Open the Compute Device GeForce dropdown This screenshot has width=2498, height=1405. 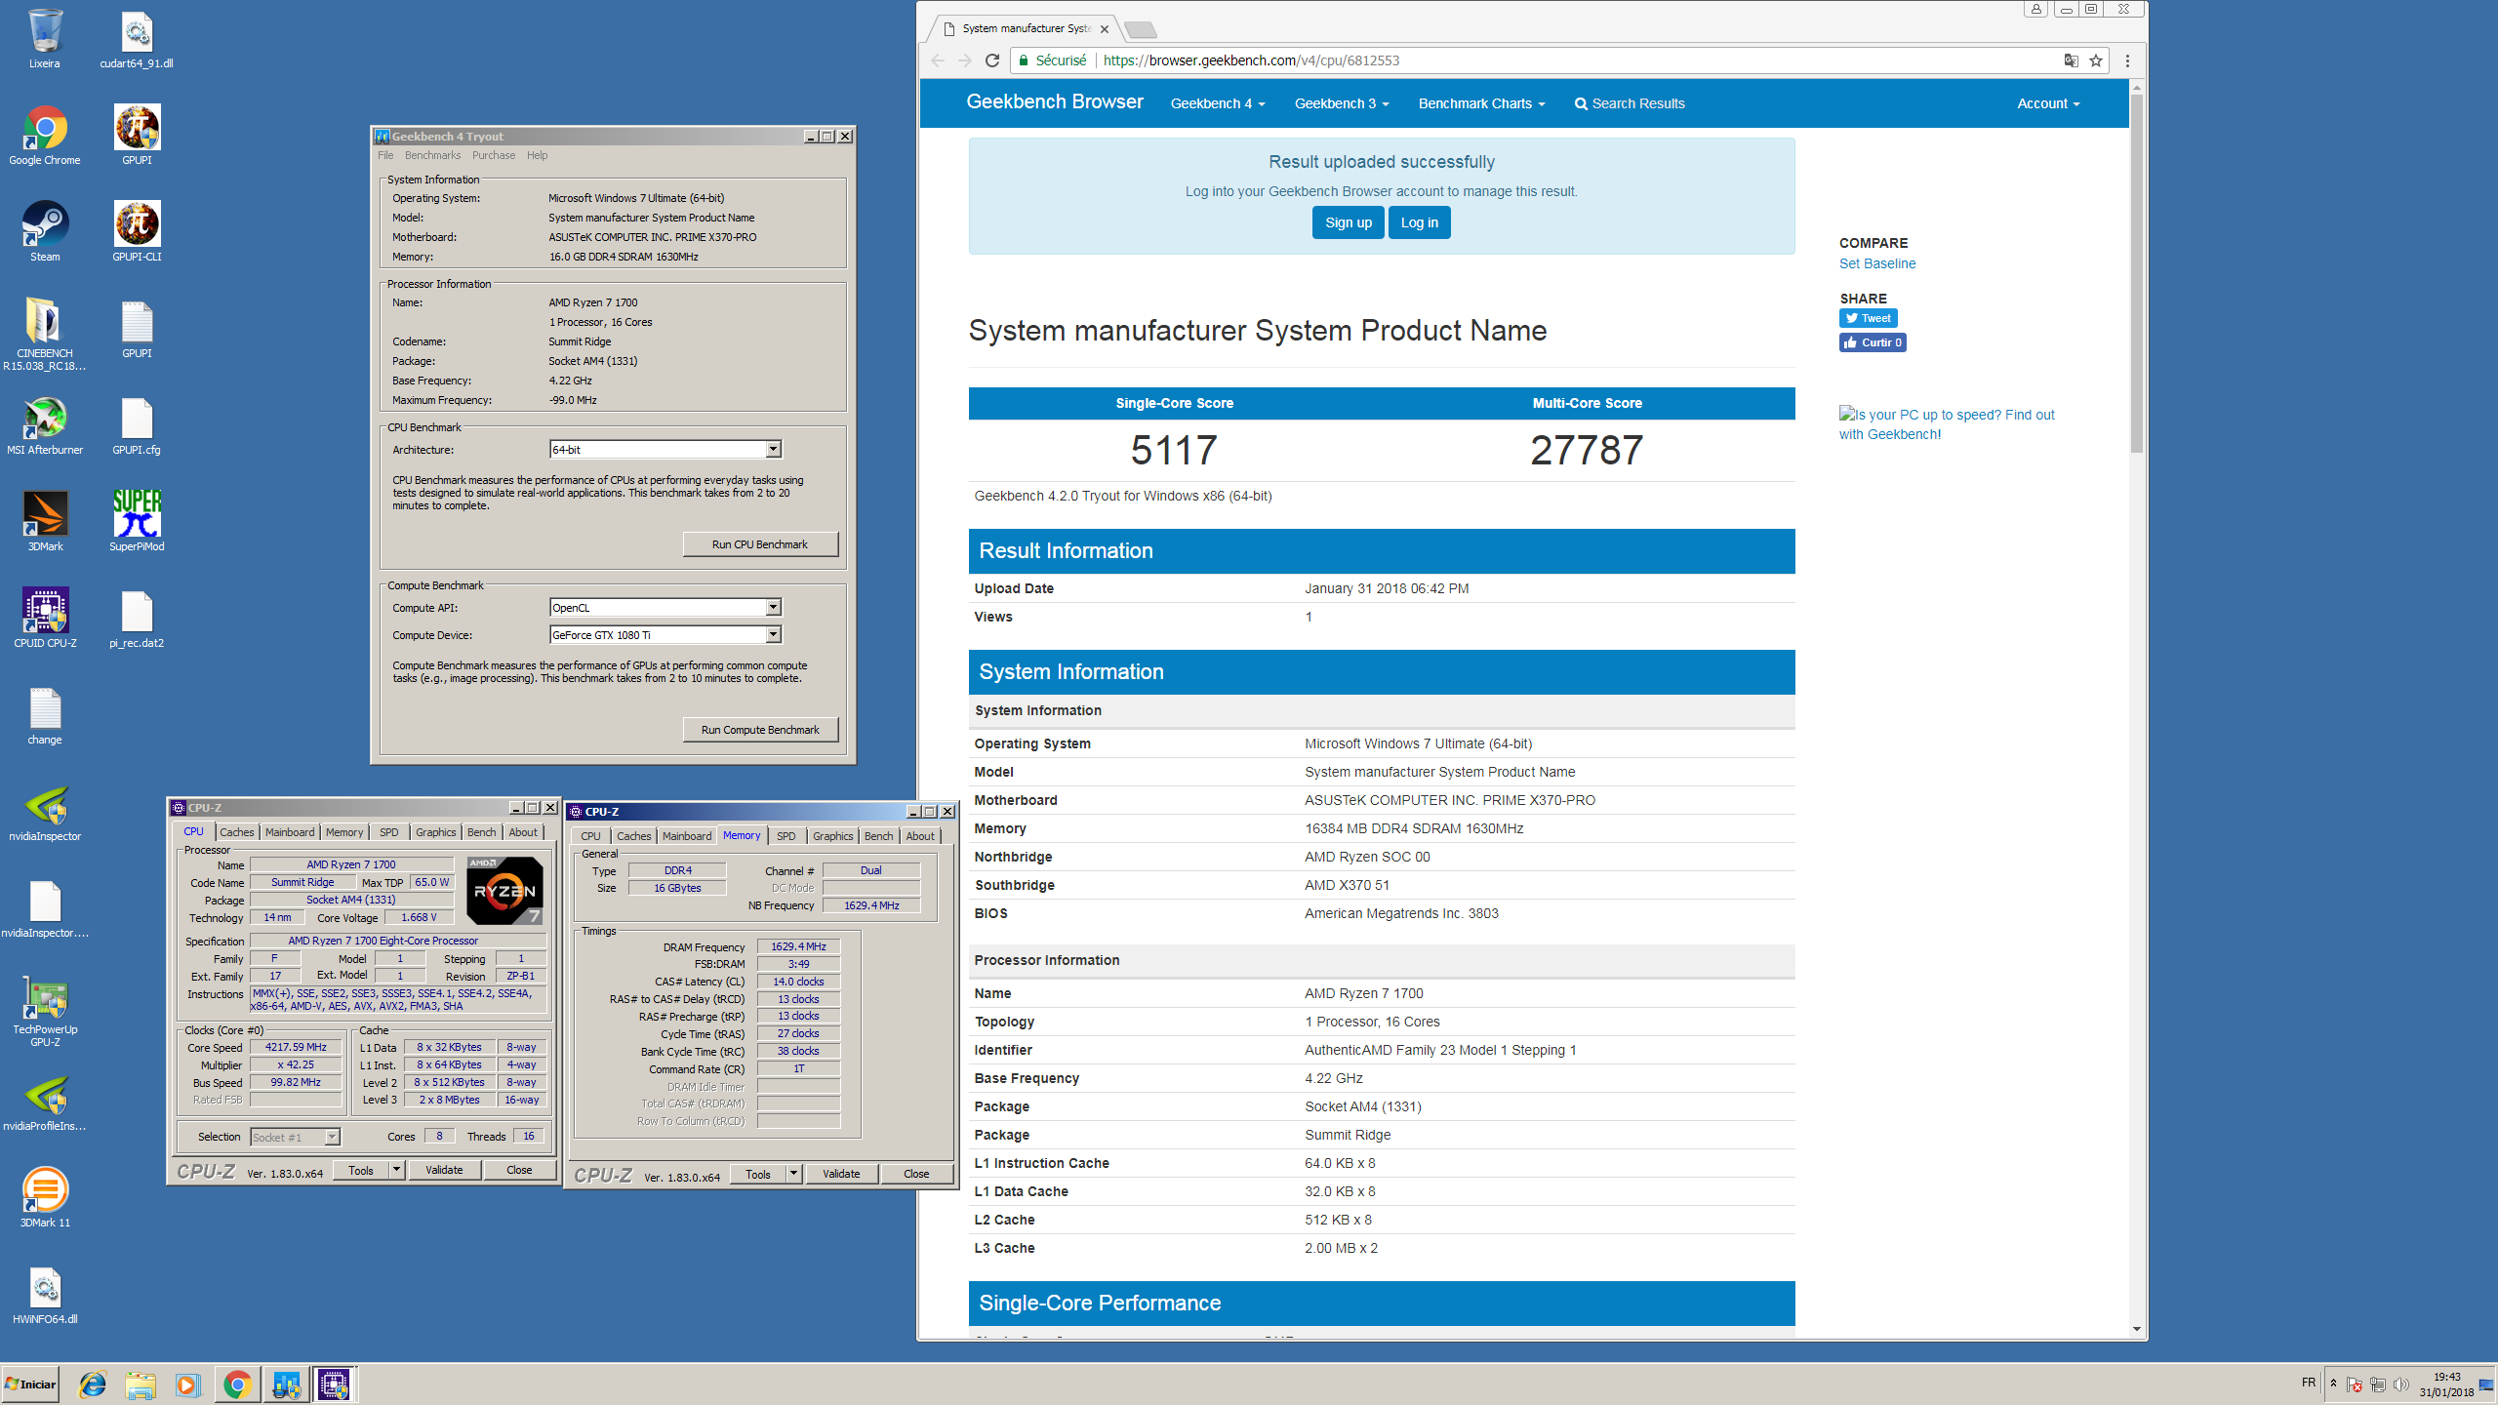point(773,634)
